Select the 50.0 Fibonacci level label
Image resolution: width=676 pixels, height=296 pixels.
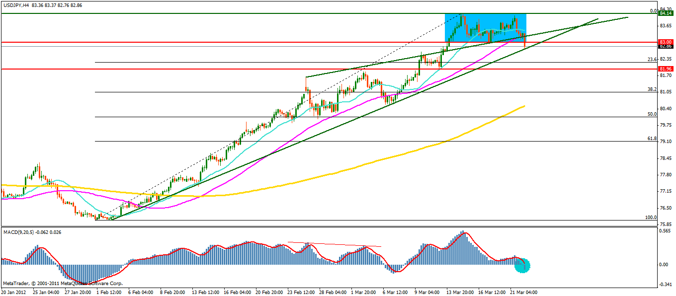tap(652, 114)
